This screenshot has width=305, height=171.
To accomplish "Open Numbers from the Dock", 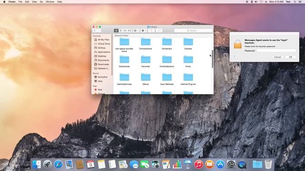I will point(177,164).
